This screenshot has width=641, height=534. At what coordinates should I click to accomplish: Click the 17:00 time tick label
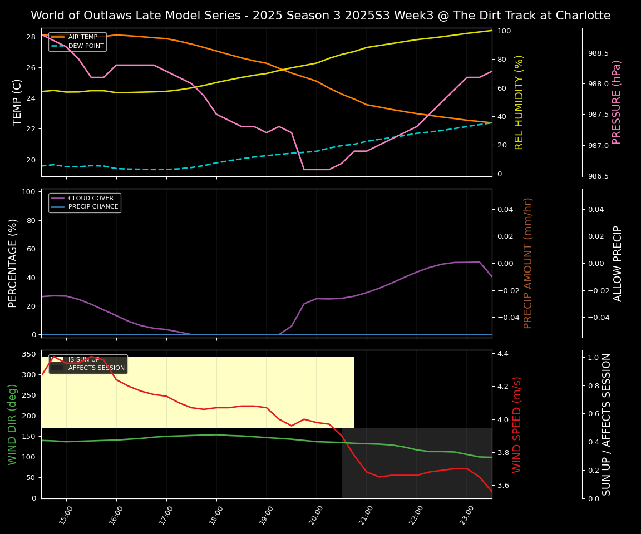pyautogui.click(x=166, y=516)
